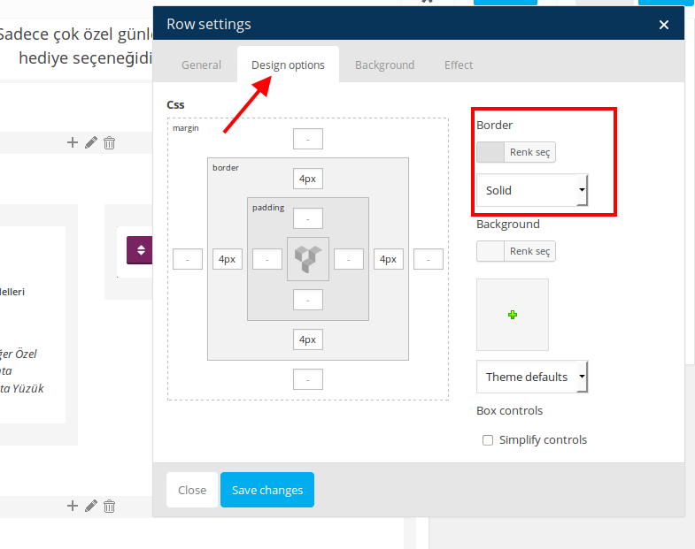This screenshot has height=549, width=695.
Task: Click the bottom margin input field
Action: point(308,379)
